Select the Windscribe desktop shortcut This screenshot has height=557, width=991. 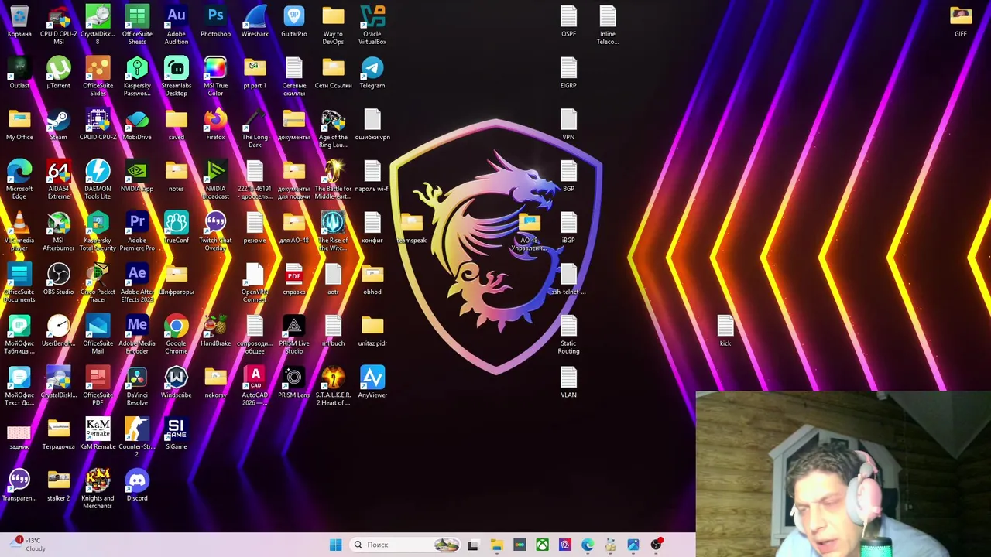(x=176, y=383)
